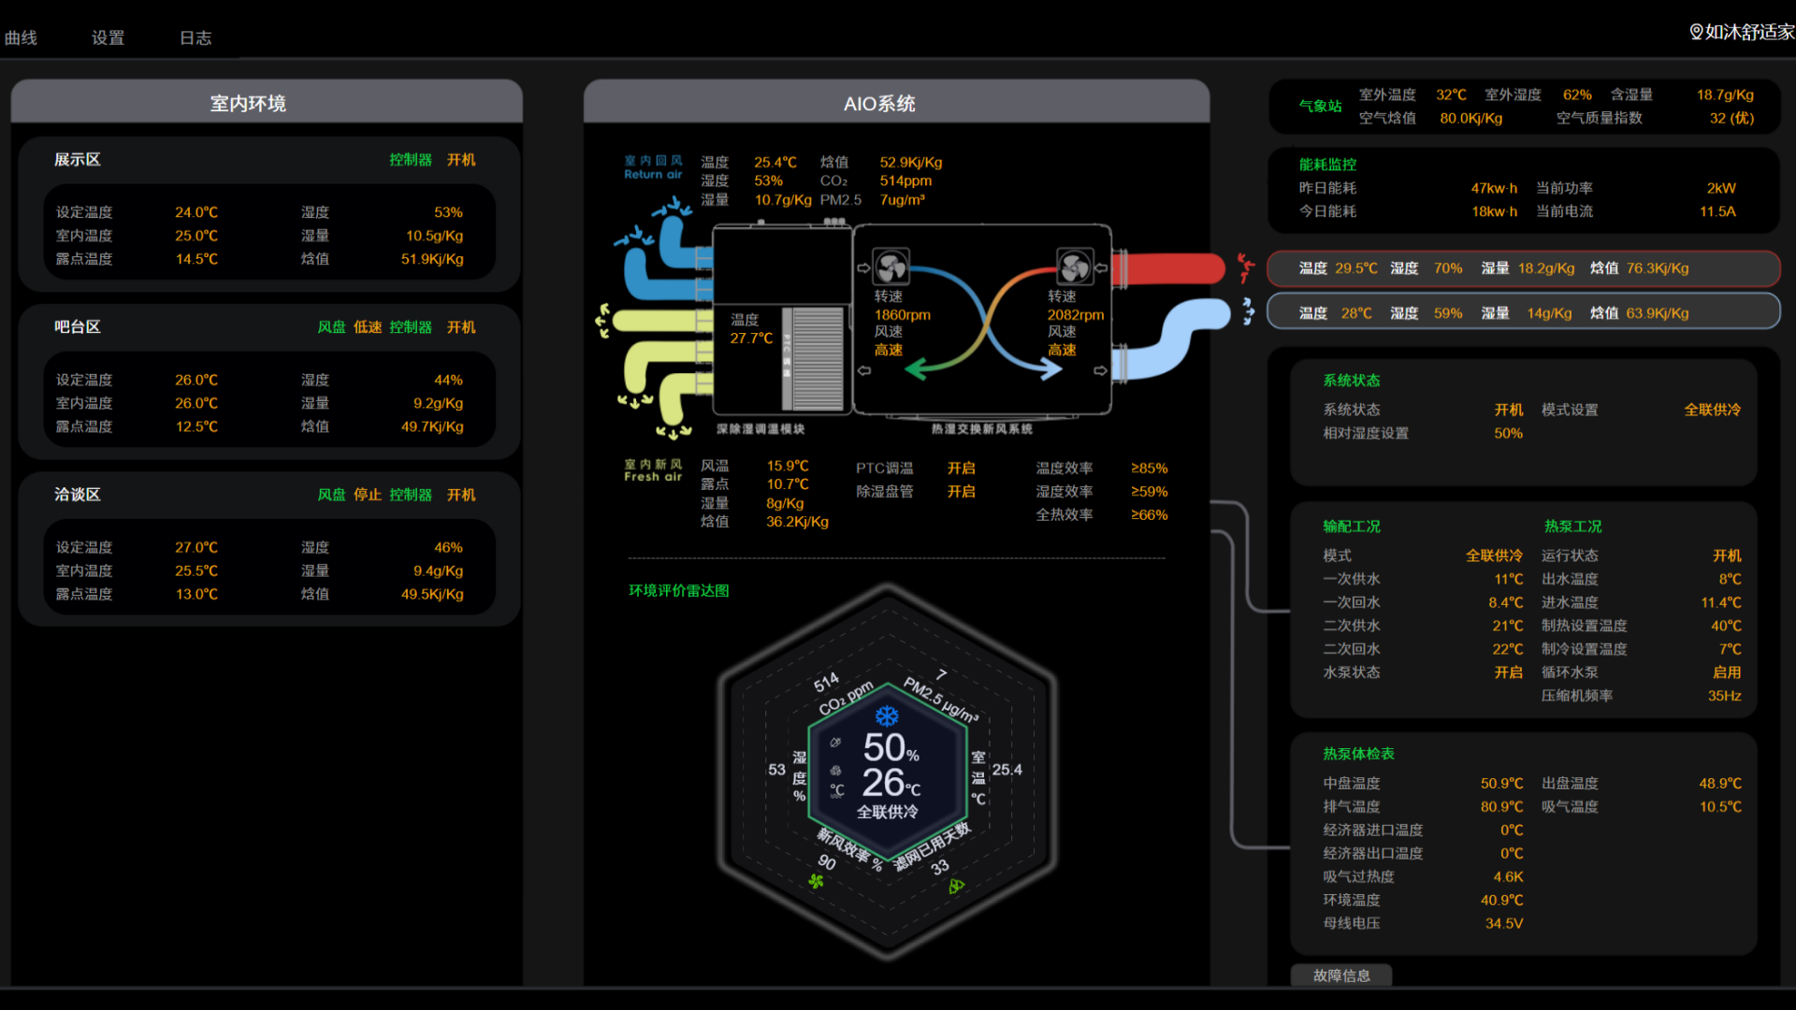
Task: Click the left fan icon showing 1860rpm
Action: pyautogui.click(x=891, y=267)
